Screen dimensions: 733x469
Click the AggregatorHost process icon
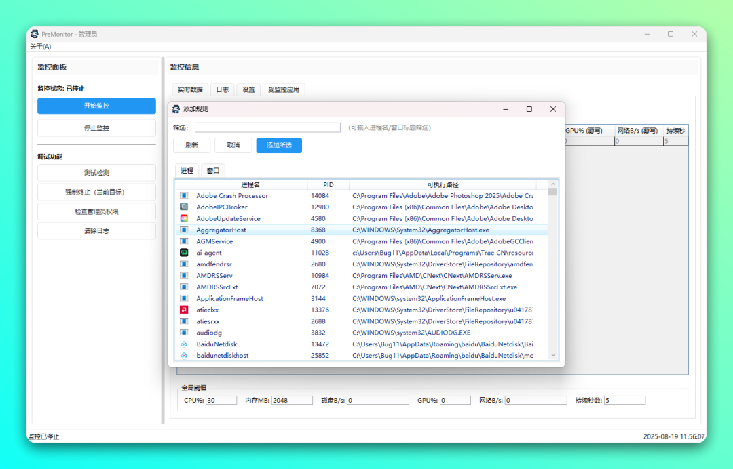[x=184, y=230]
